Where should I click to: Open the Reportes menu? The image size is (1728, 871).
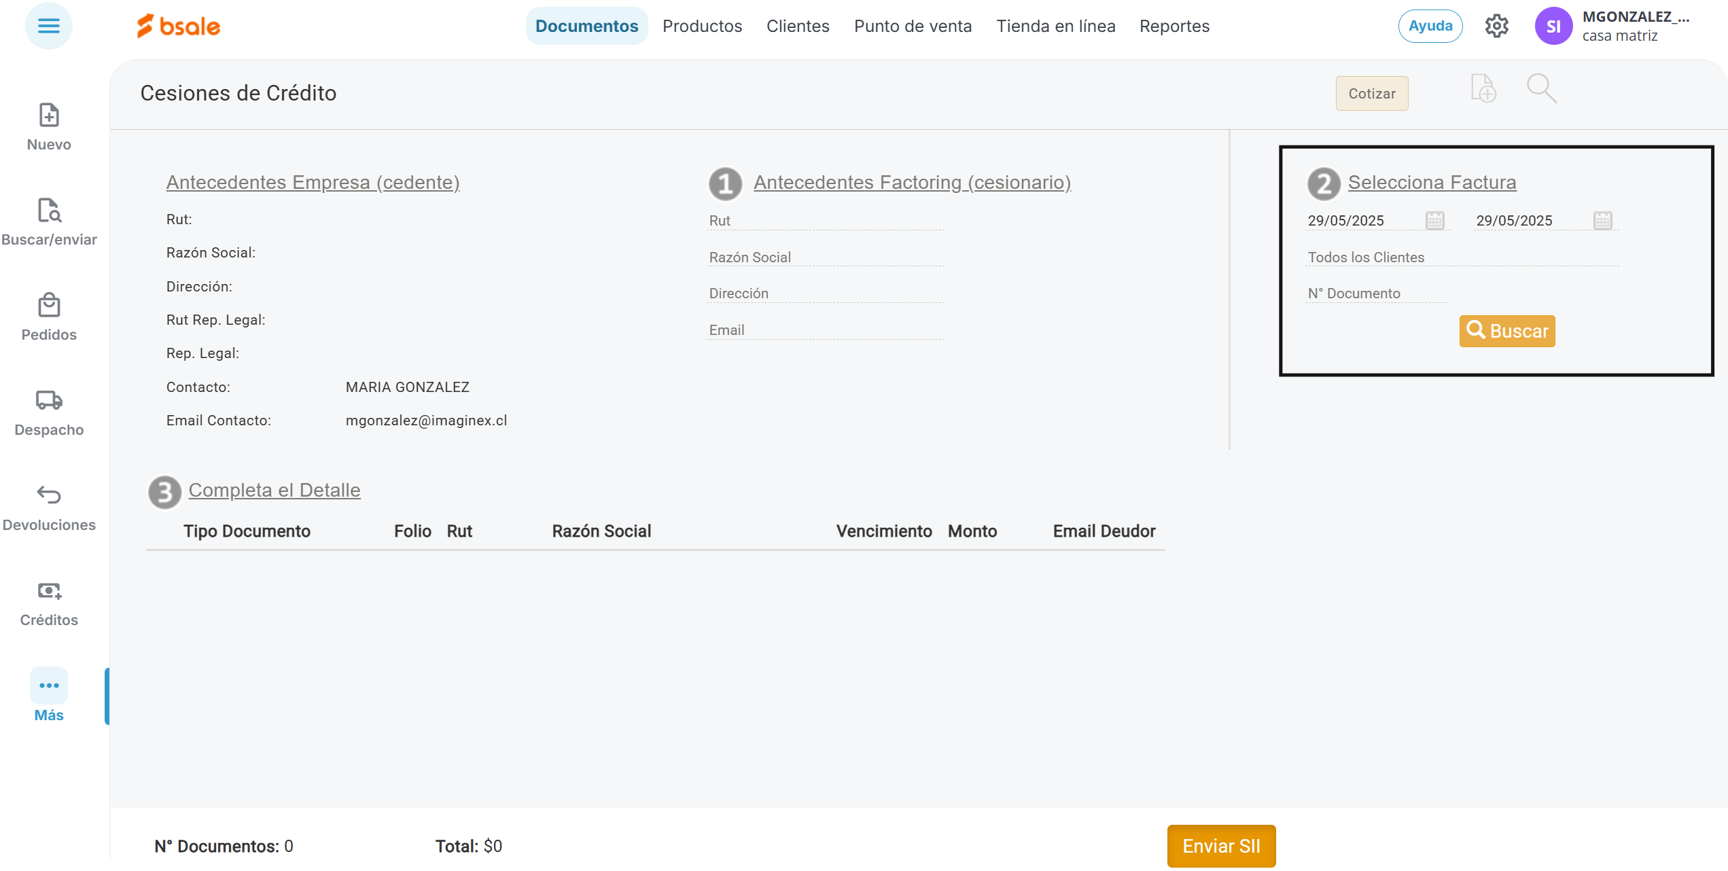[1174, 26]
